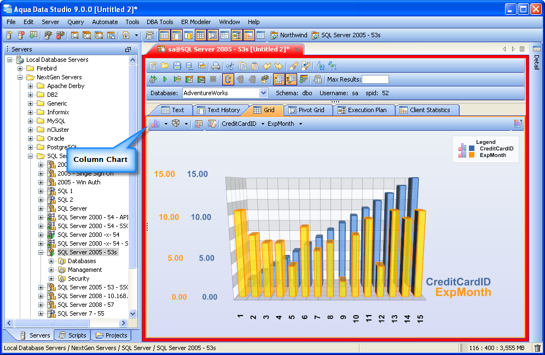Image resolution: width=545 pixels, height=355 pixels.
Task: Click the gray Stop execution square
Action: pyautogui.click(x=213, y=79)
